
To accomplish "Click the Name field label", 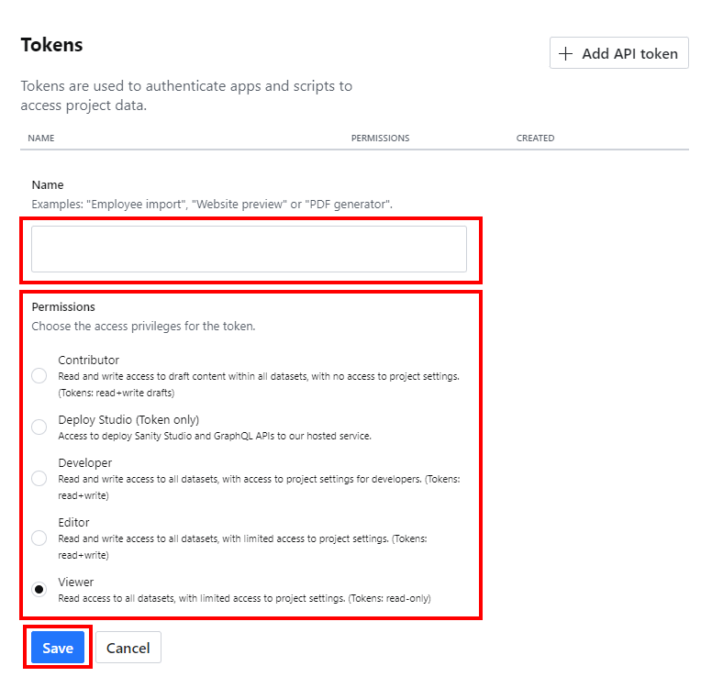I will click(48, 184).
